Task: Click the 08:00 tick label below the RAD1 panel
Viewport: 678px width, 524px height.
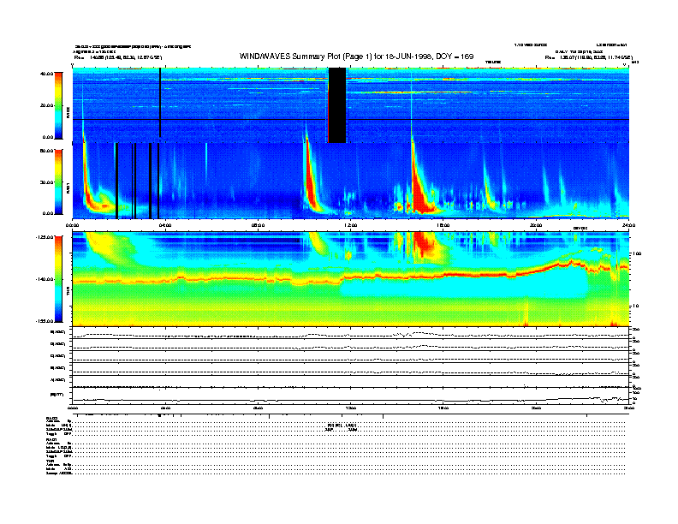Action: (x=258, y=225)
